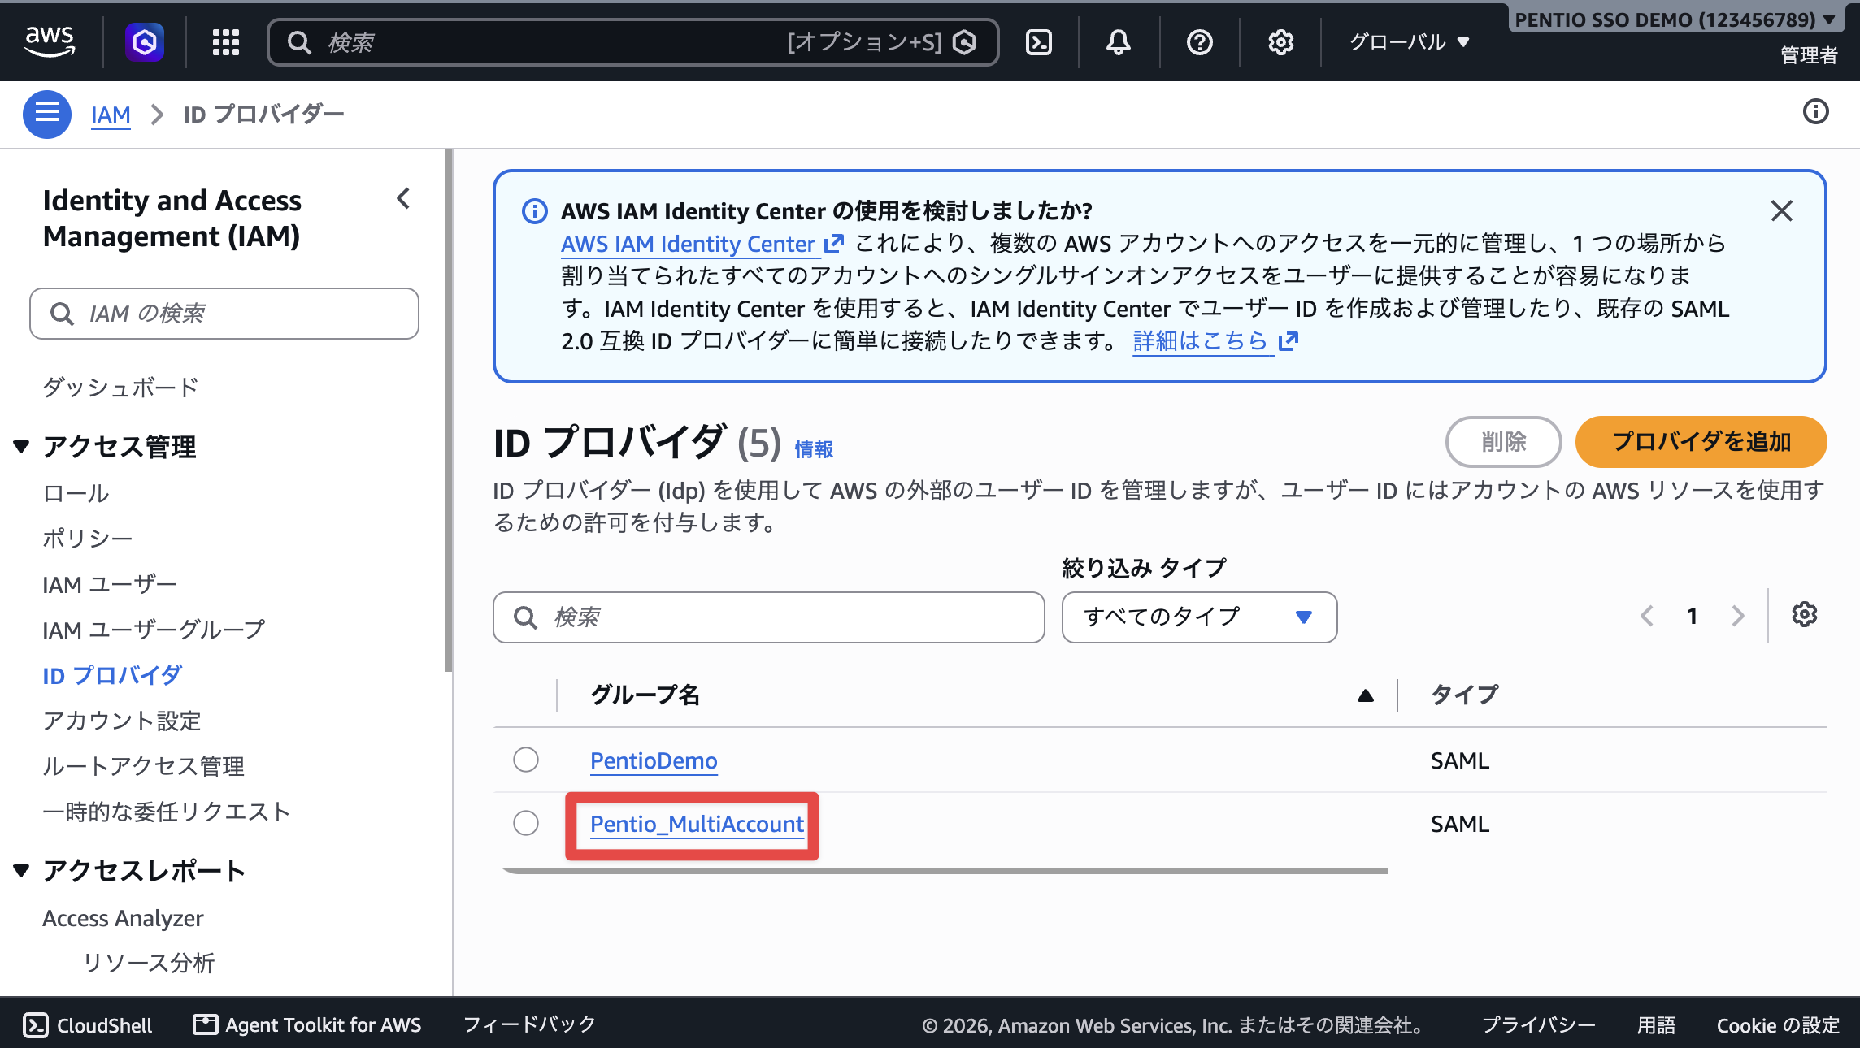
Task: Click the 削除 button
Action: (1503, 442)
